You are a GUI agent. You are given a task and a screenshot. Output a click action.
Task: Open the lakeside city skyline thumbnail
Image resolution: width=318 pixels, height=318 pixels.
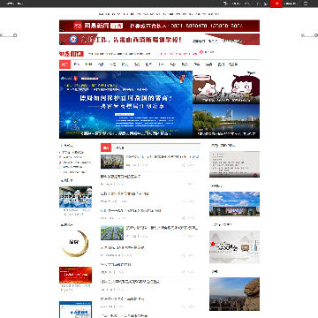(x=226, y=122)
